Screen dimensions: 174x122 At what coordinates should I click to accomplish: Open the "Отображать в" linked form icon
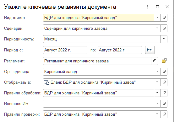(x=164, y=82)
